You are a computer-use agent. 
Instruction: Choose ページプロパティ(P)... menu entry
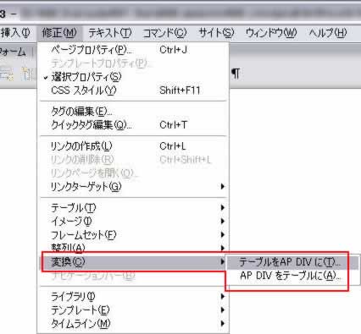133,50
